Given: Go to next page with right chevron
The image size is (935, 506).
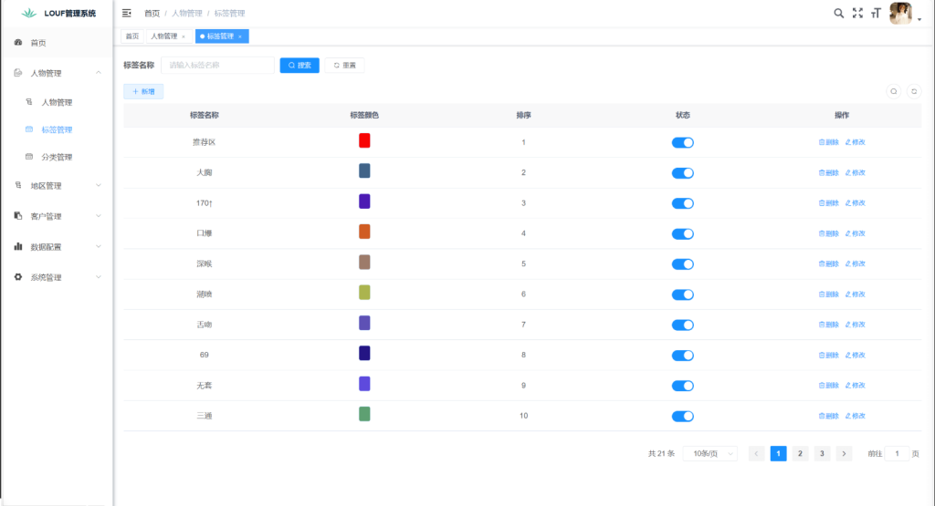Looking at the screenshot, I should tap(844, 454).
